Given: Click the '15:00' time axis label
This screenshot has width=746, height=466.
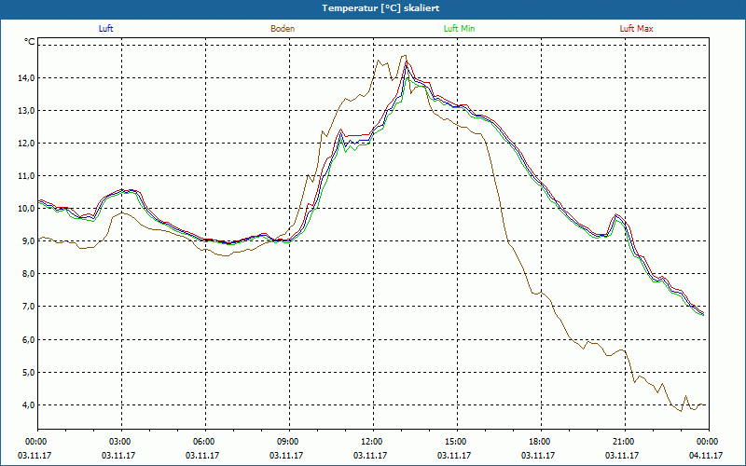Looking at the screenshot, I should pos(457,442).
